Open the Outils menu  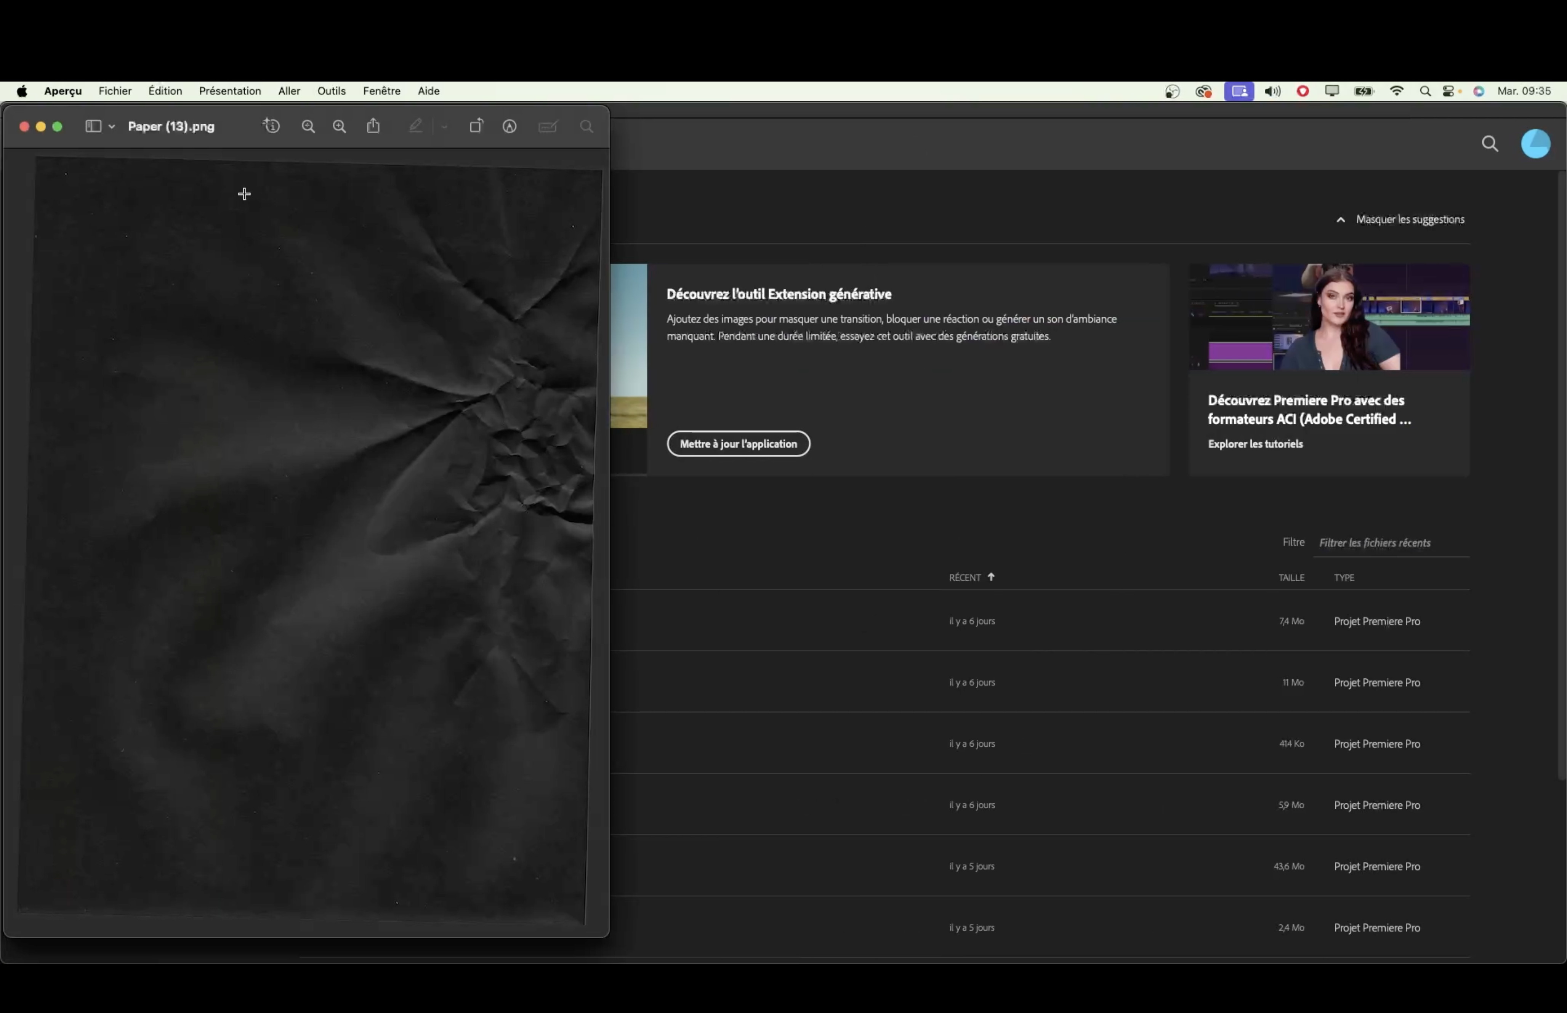point(332,91)
